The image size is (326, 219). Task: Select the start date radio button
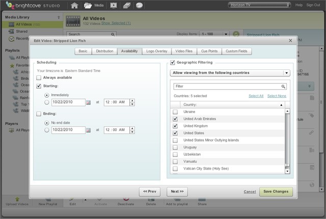[x=47, y=102]
